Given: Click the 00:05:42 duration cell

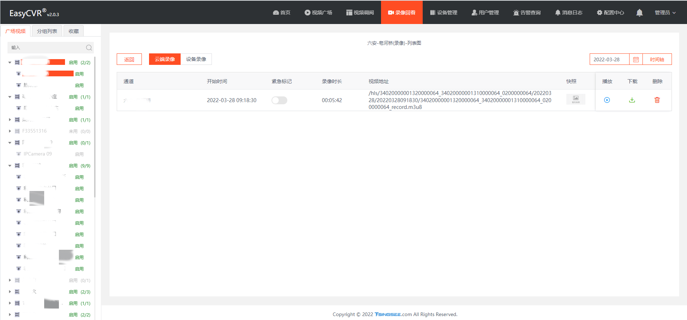Looking at the screenshot, I should tap(332, 100).
